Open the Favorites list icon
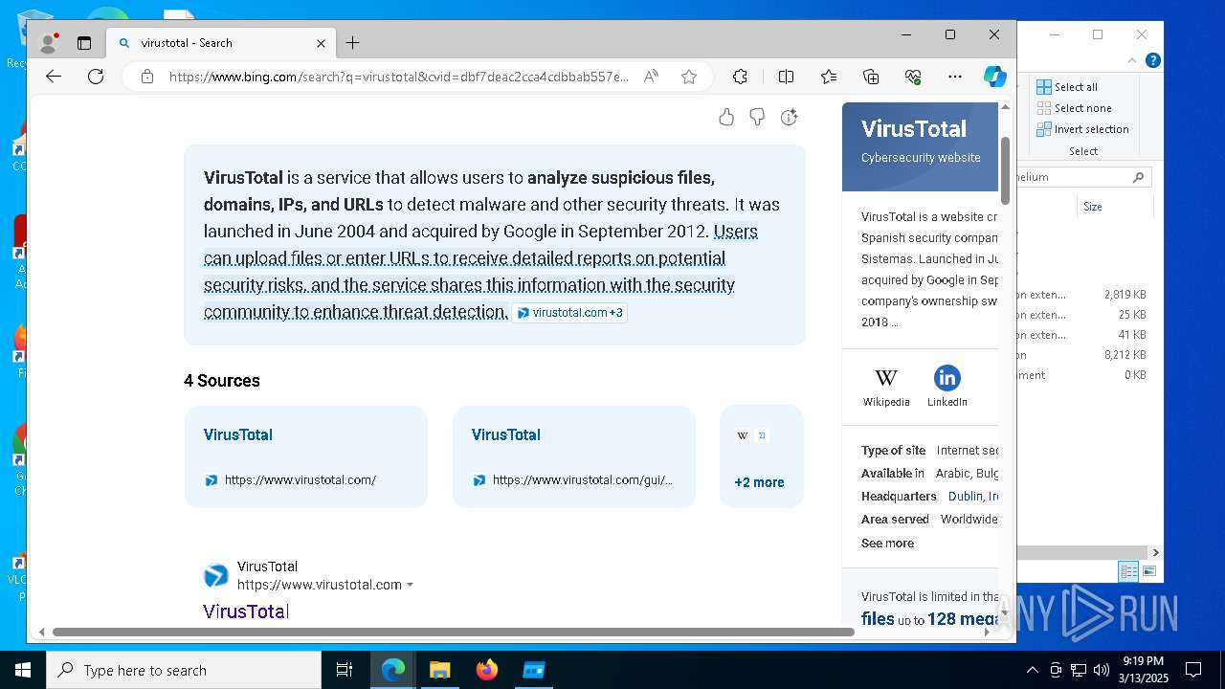Screen dimensions: 1225x689 coord(829,77)
